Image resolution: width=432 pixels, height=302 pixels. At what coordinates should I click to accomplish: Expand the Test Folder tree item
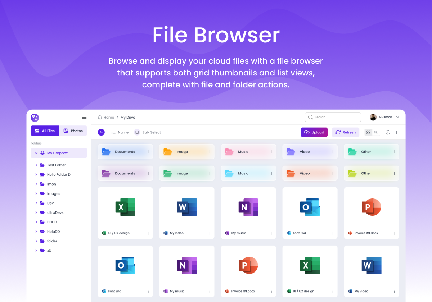pyautogui.click(x=36, y=165)
